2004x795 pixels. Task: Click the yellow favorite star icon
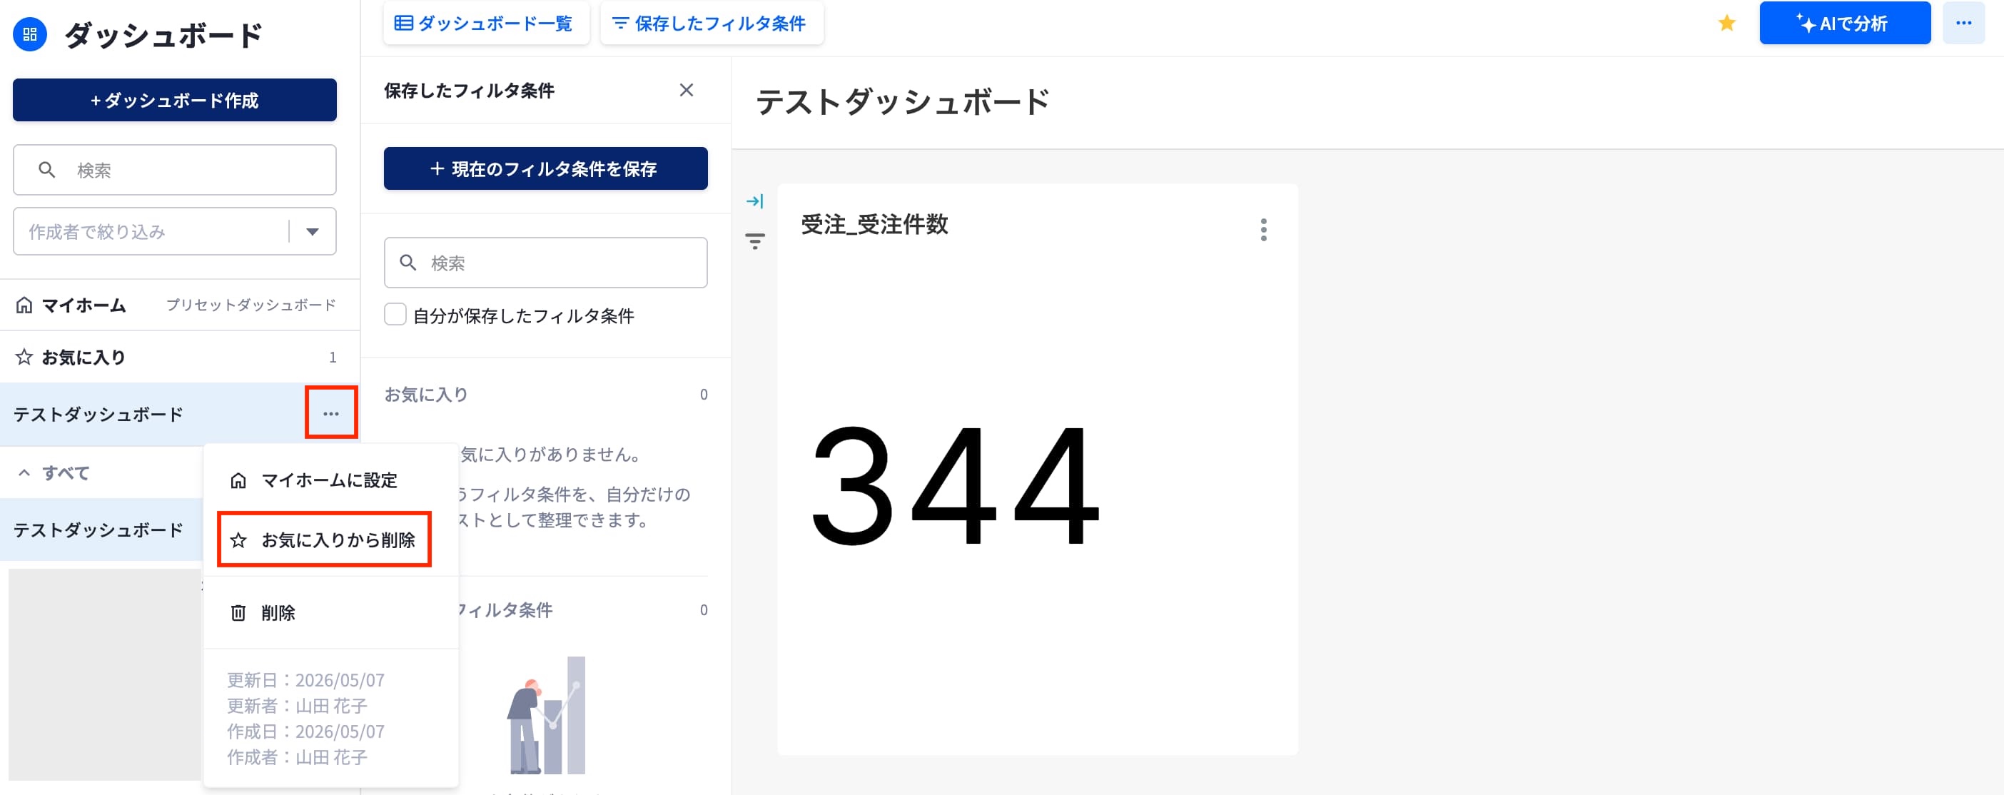click(1726, 24)
